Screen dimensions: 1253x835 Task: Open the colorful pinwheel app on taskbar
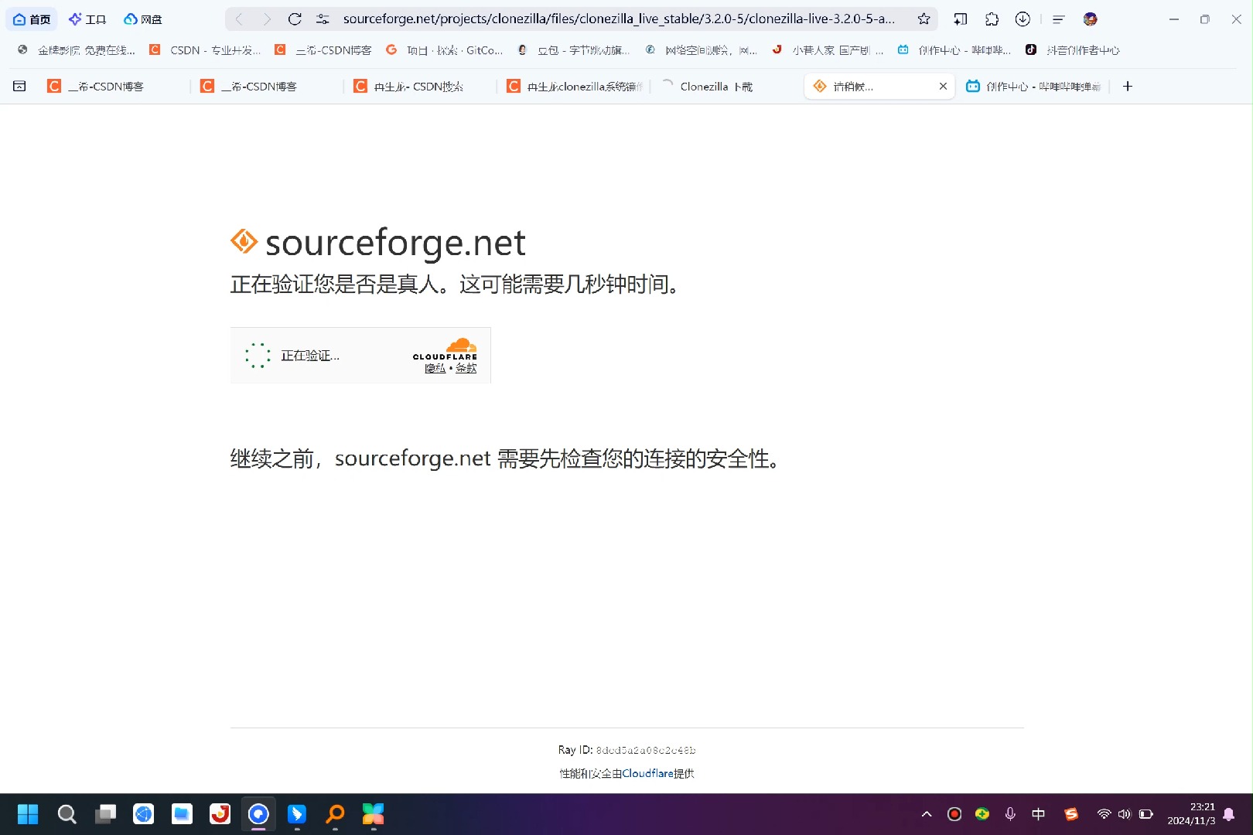(373, 814)
